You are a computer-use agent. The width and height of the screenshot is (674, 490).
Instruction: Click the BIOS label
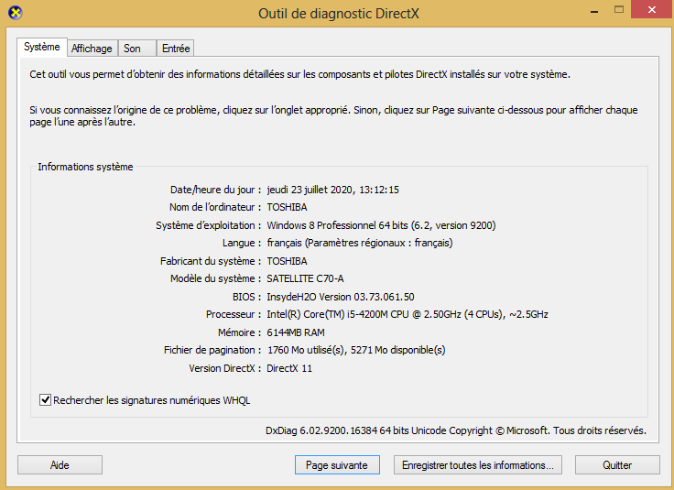246,297
